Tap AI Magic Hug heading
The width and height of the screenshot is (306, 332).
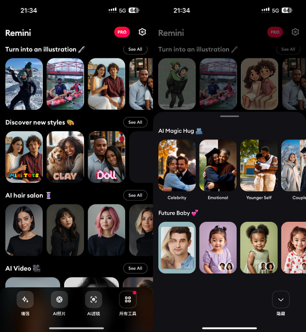176,131
